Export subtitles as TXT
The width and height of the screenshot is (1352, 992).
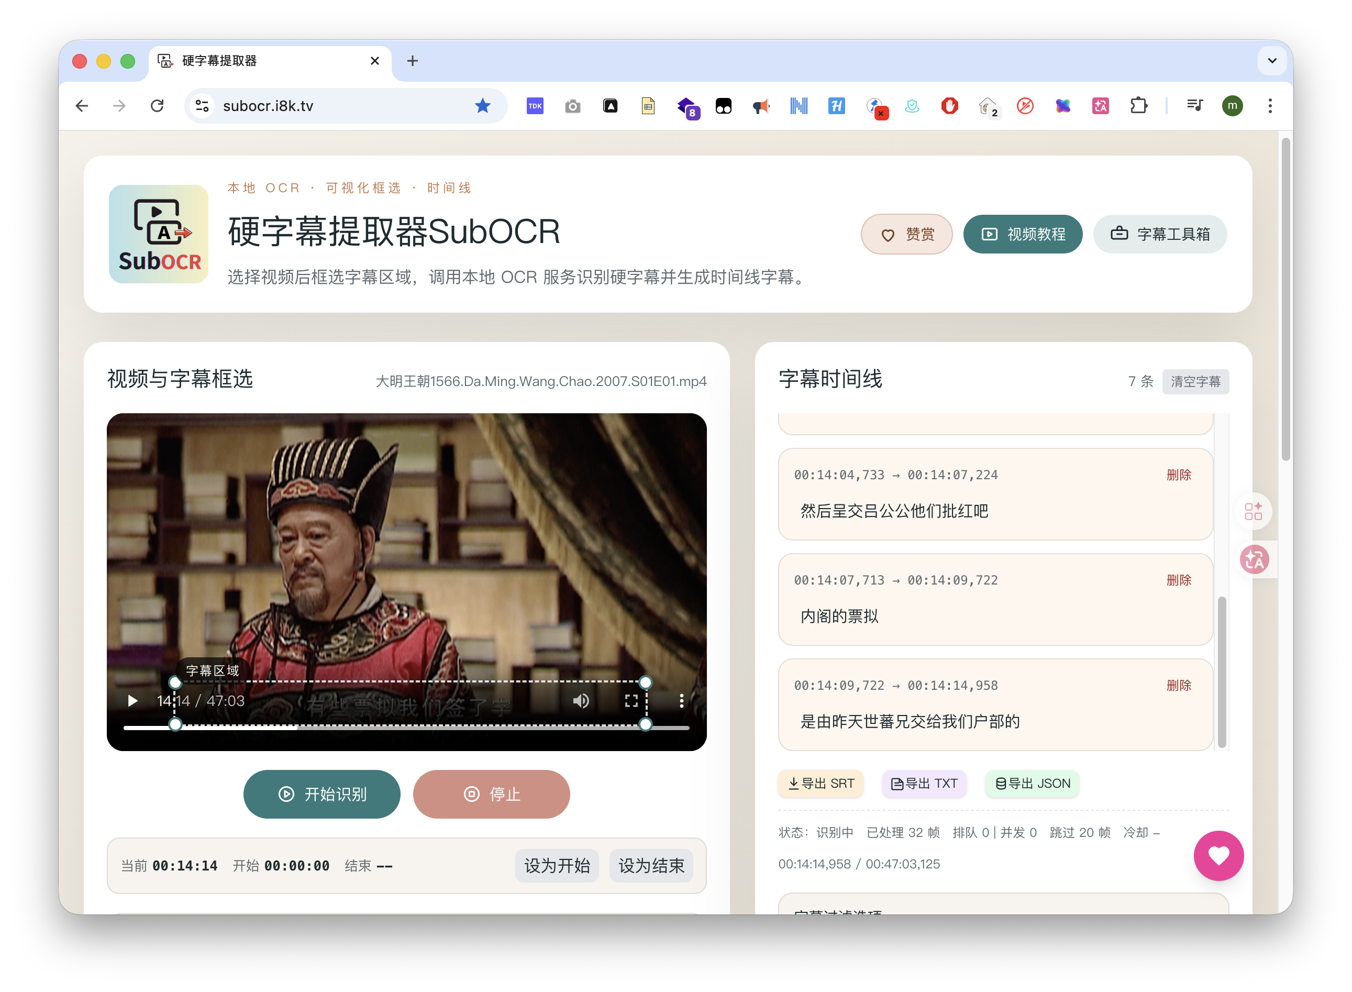923,784
